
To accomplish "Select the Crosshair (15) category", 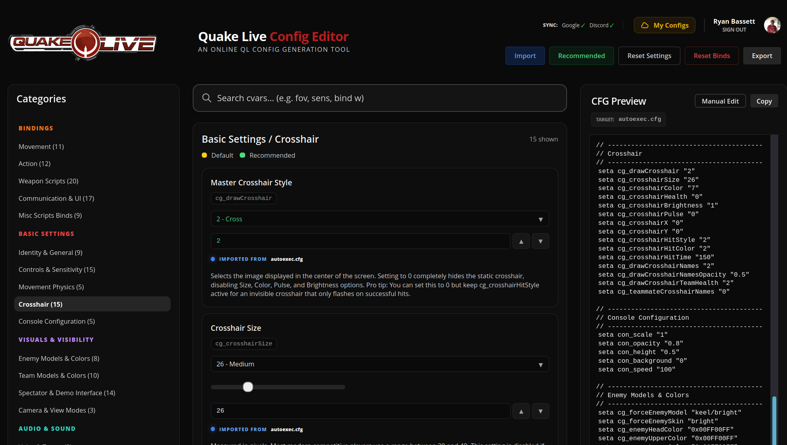I will (x=92, y=304).
